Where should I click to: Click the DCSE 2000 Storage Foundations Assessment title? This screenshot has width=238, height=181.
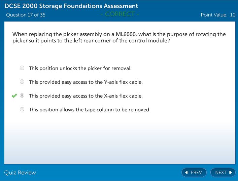pos(71,6)
